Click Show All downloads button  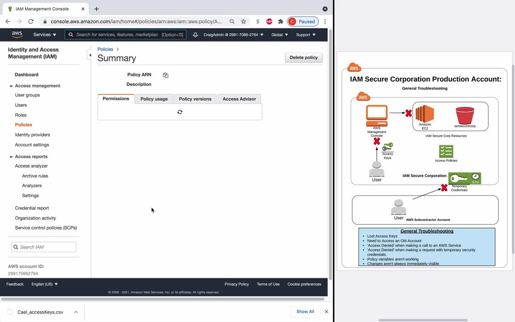coord(305,311)
